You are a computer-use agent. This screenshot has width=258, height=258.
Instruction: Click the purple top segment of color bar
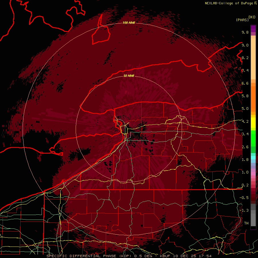(253, 29)
